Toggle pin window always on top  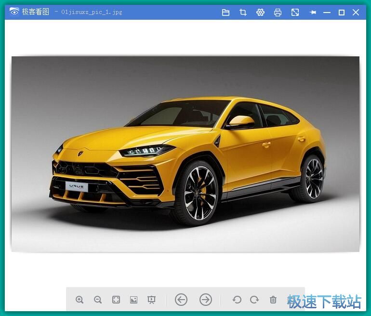click(313, 13)
